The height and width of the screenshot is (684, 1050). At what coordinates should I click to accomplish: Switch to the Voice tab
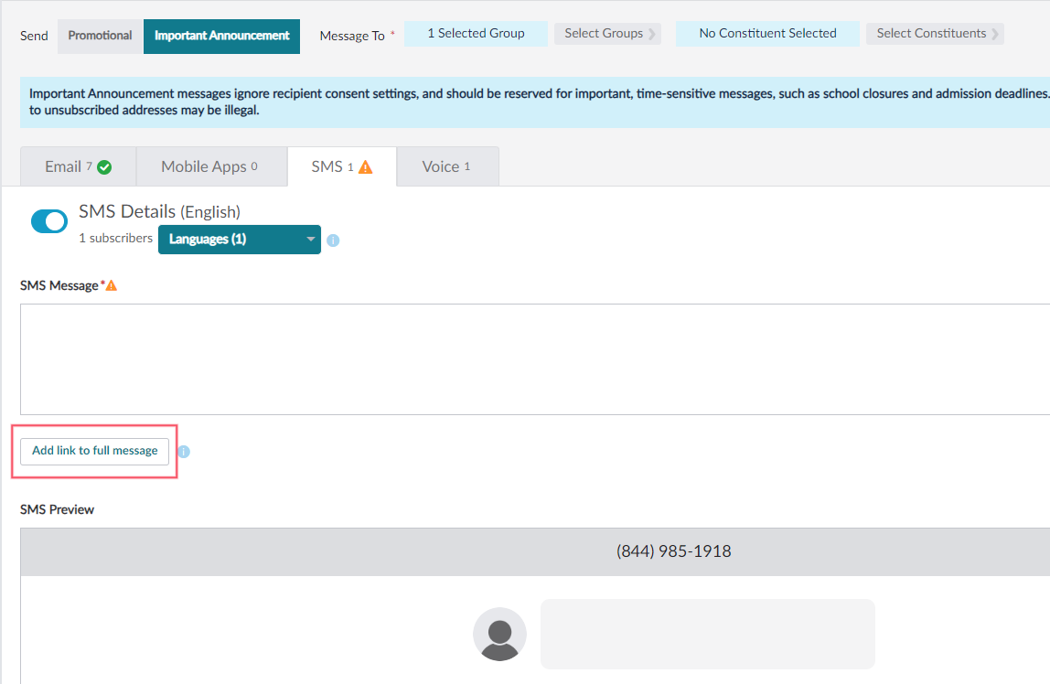447,166
